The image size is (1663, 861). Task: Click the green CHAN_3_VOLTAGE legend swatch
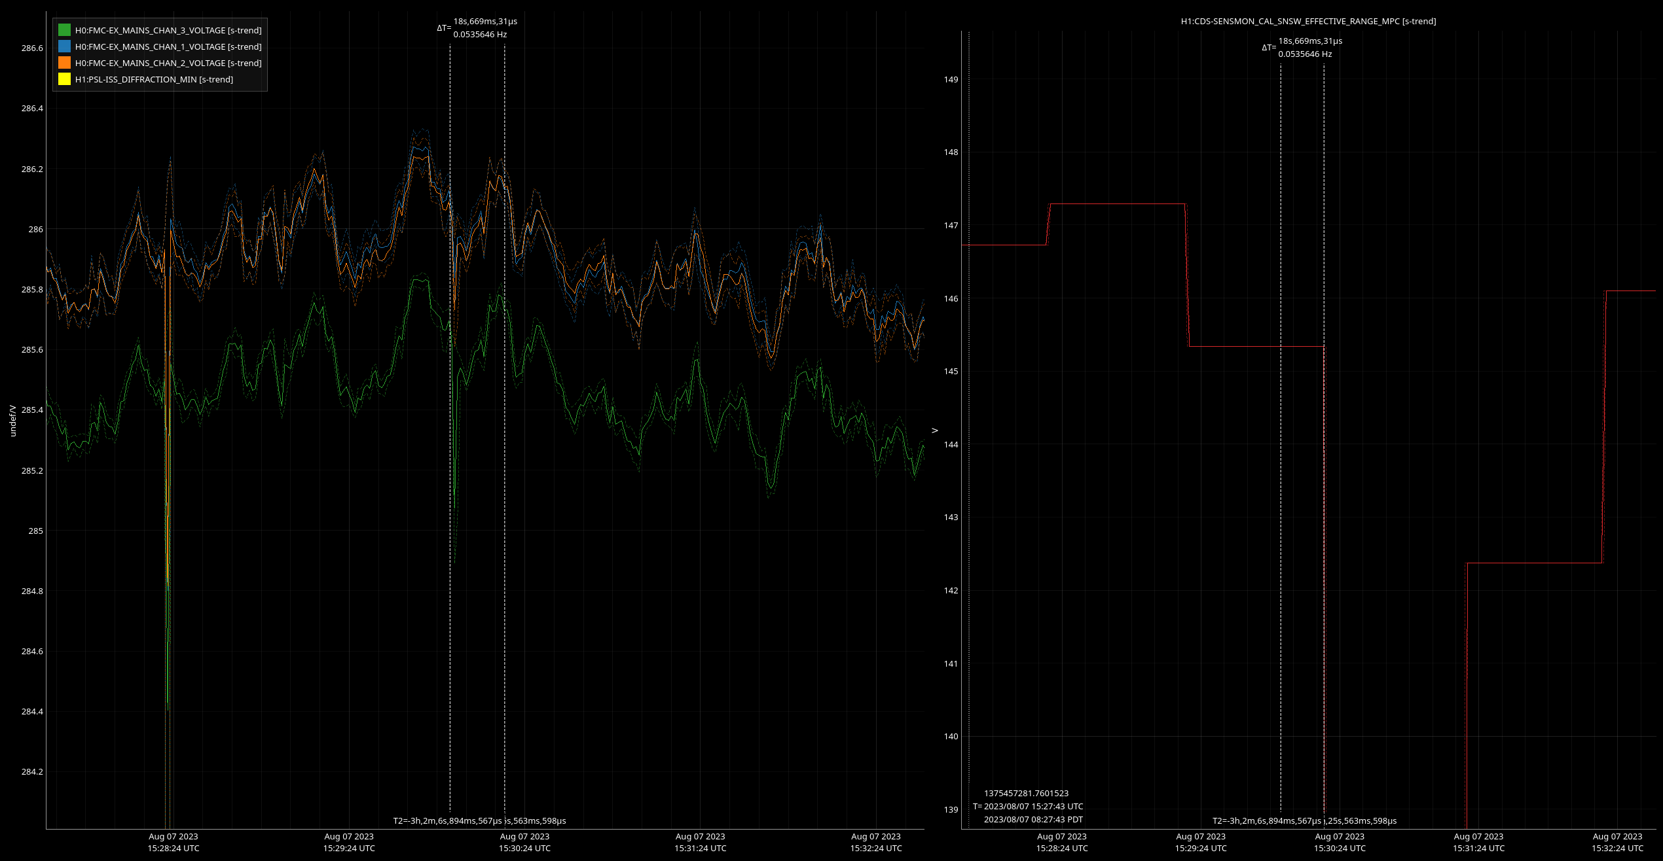(x=64, y=30)
